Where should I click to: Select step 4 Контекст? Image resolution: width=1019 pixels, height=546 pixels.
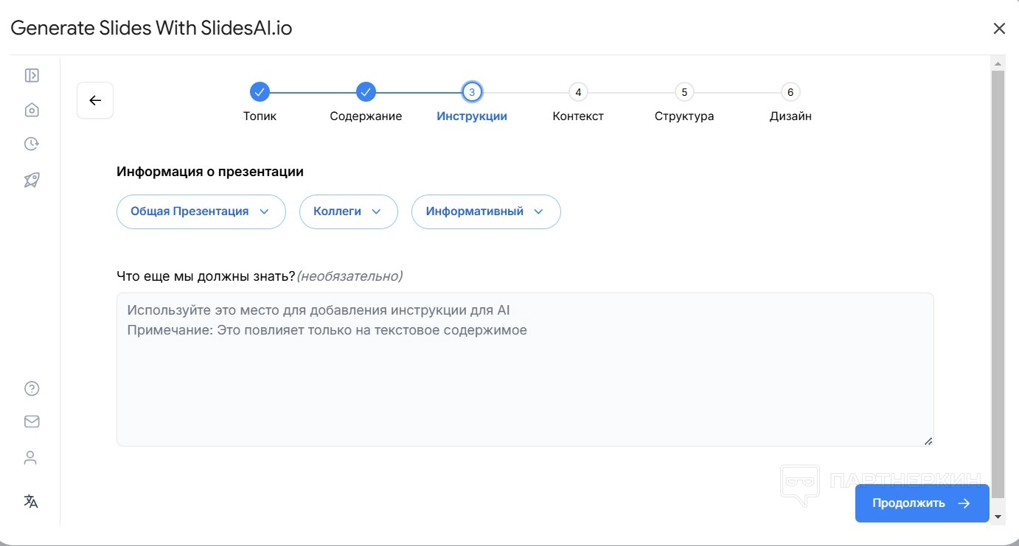coord(578,92)
